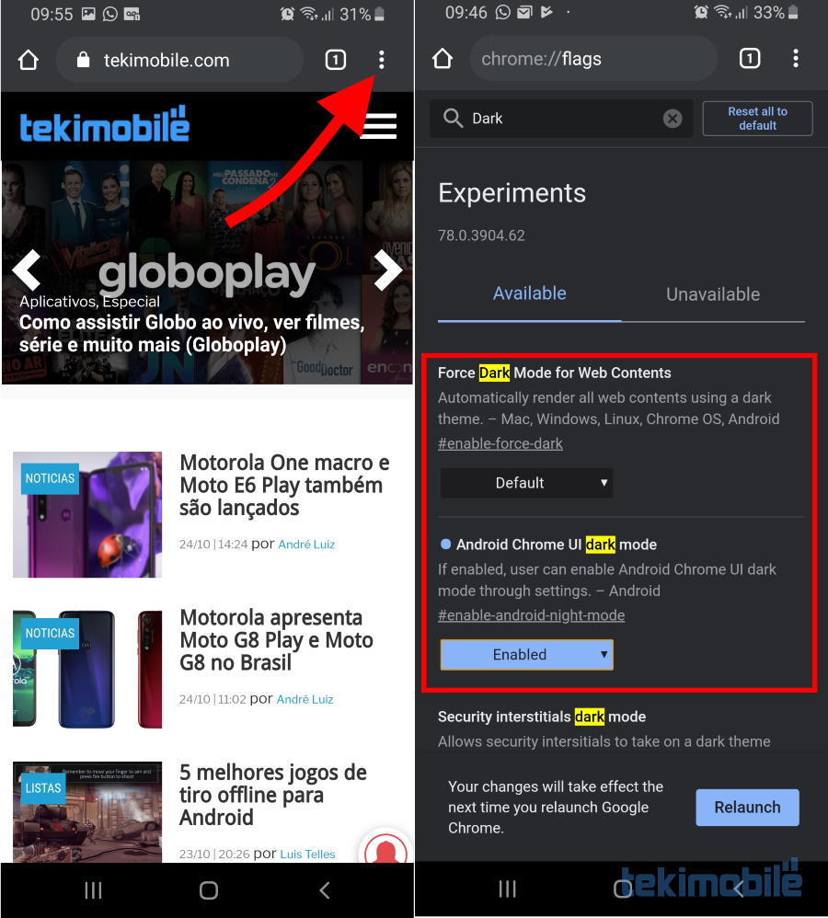Screen dimensions: 828x918
Task: Clear the Dark search text
Action: coord(673,119)
